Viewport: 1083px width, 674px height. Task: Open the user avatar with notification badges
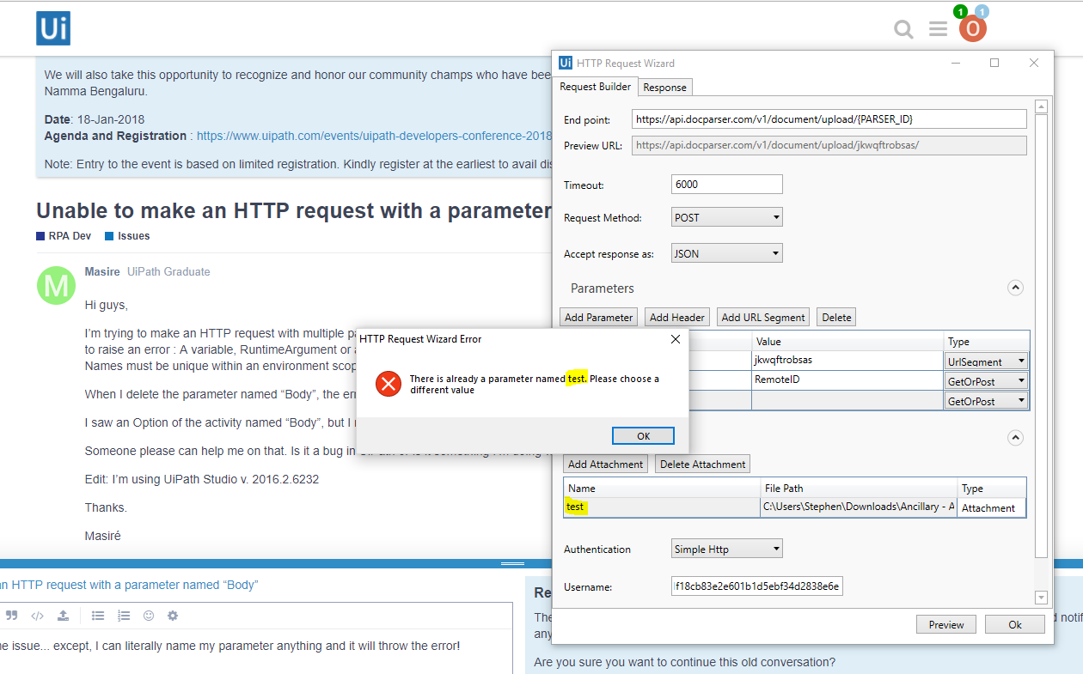[x=973, y=28]
